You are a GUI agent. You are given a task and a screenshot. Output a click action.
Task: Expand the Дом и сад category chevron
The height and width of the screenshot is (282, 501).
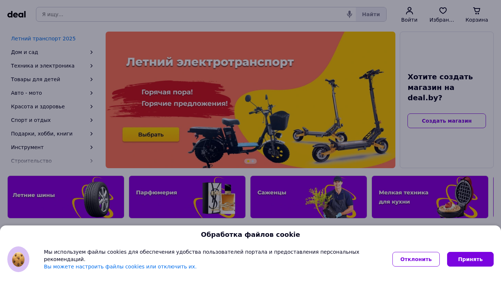[91, 52]
